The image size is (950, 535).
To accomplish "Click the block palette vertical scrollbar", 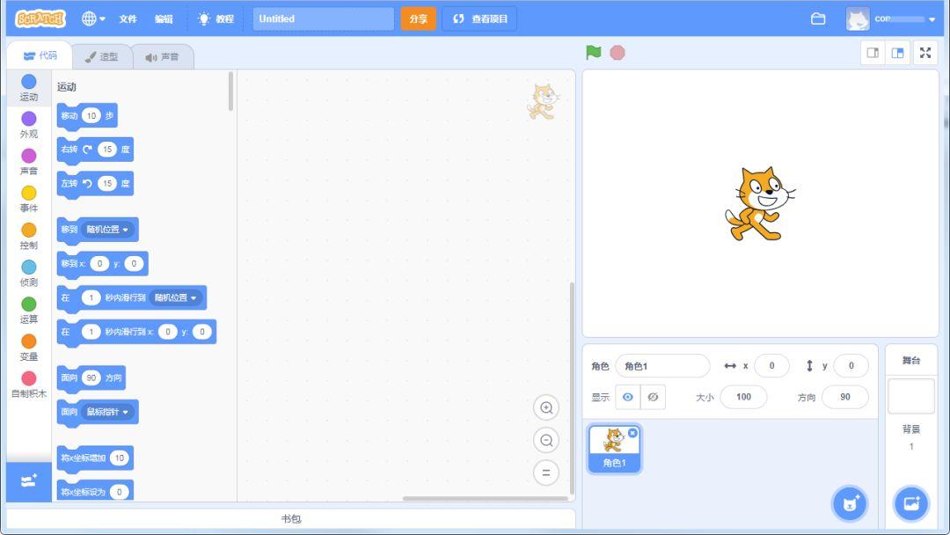I will click(x=230, y=92).
